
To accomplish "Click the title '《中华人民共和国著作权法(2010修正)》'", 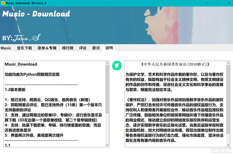I will (x=175, y=64).
